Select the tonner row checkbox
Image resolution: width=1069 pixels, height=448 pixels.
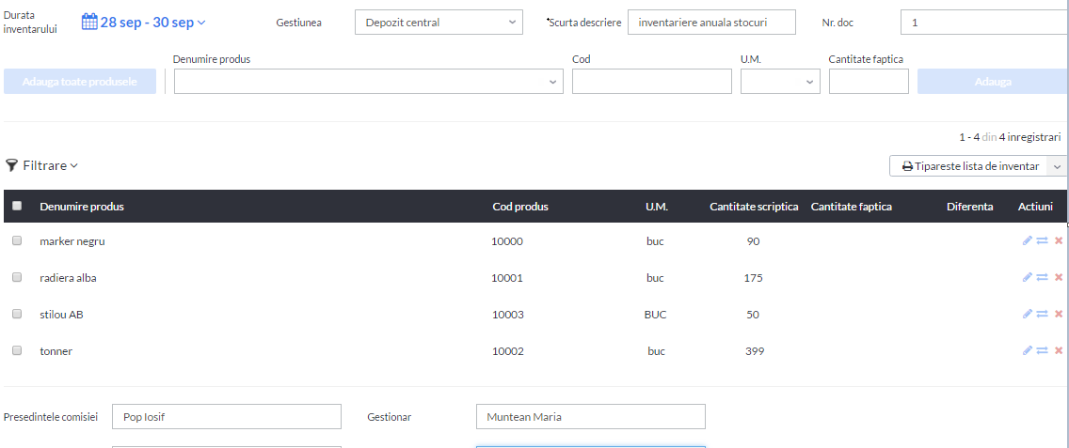pyautogui.click(x=17, y=350)
